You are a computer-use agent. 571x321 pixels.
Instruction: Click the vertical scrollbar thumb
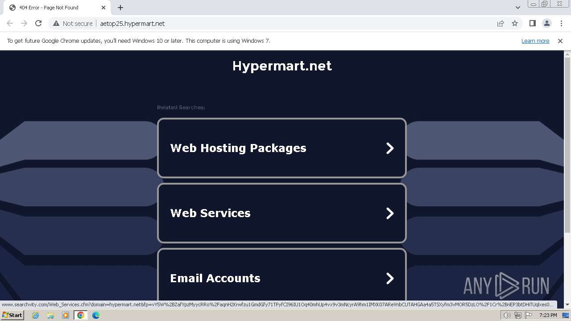coord(567,145)
